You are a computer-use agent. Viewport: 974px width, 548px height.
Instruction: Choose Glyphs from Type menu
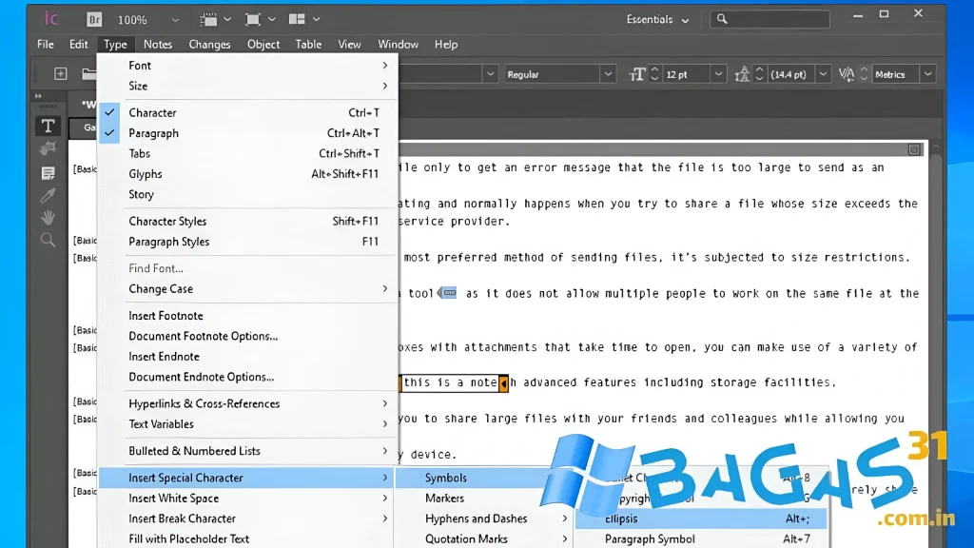[247, 174]
